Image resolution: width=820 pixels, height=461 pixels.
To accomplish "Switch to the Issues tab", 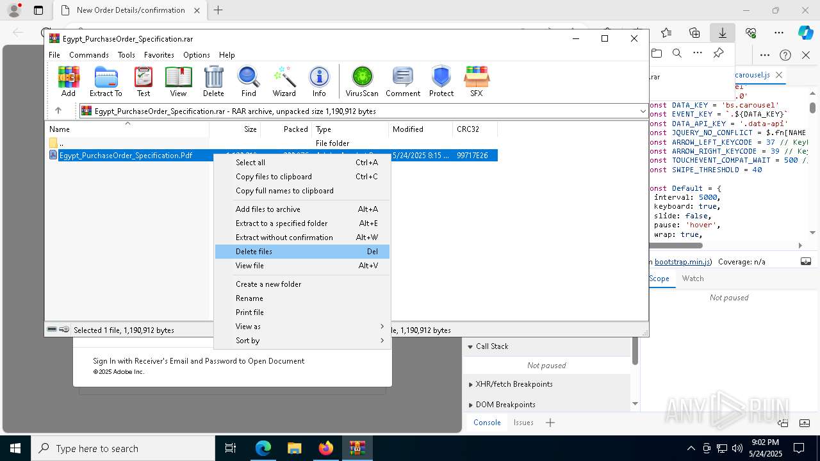I will click(x=523, y=423).
